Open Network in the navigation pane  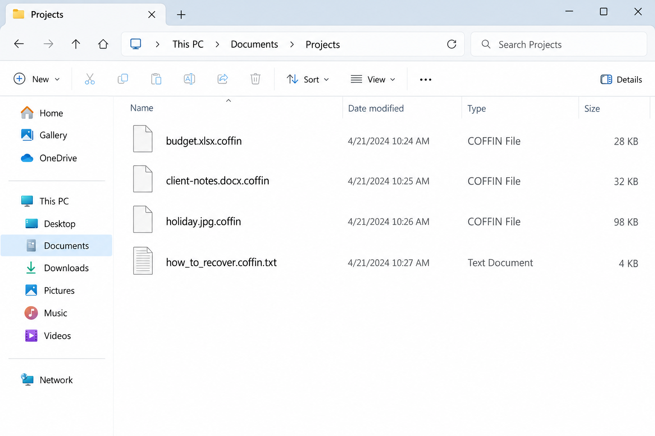(56, 380)
